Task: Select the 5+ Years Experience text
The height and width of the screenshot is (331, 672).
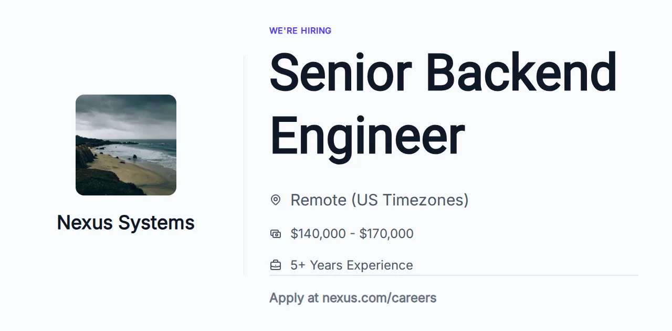Action: point(352,265)
